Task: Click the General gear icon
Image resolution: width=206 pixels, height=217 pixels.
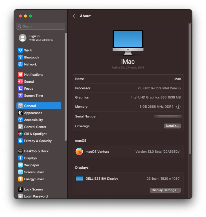Action: click(x=20, y=106)
